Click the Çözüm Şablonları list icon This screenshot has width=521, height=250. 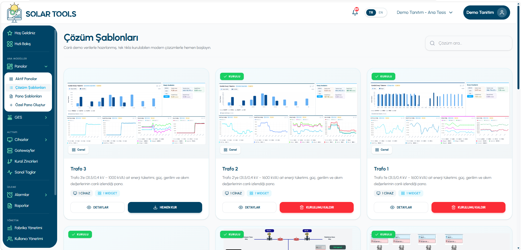coord(11,88)
